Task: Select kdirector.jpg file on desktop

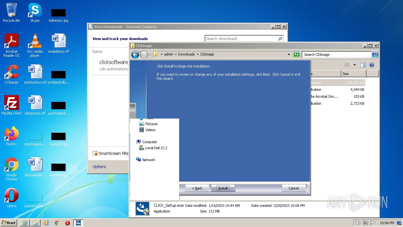Action: [x=59, y=15]
